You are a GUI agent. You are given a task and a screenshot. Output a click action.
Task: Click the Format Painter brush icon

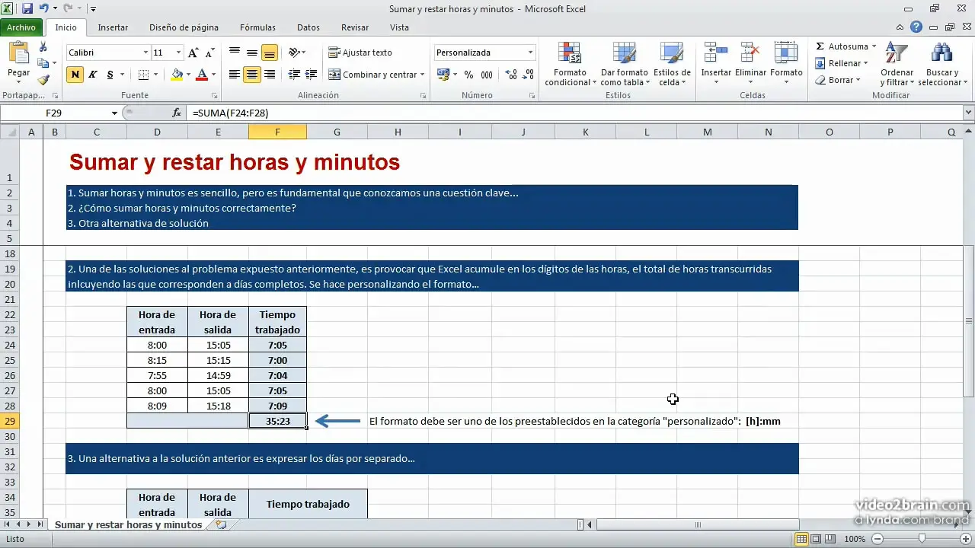pyautogui.click(x=43, y=79)
